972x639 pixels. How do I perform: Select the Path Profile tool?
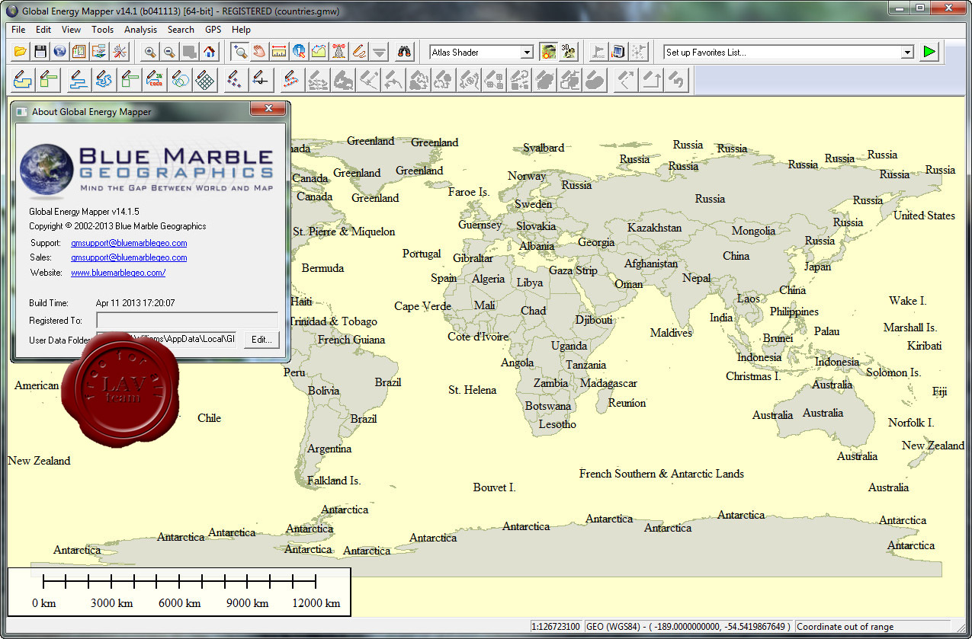coord(319,52)
